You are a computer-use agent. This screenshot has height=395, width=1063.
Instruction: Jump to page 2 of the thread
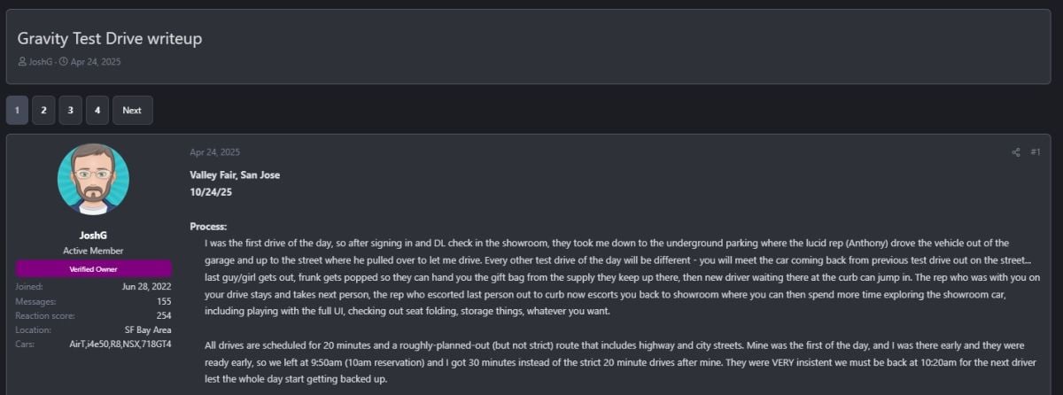pos(43,111)
